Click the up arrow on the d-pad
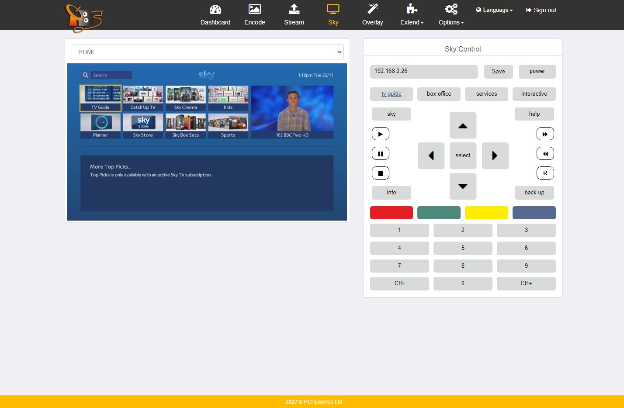The width and height of the screenshot is (624, 408). pos(463,125)
